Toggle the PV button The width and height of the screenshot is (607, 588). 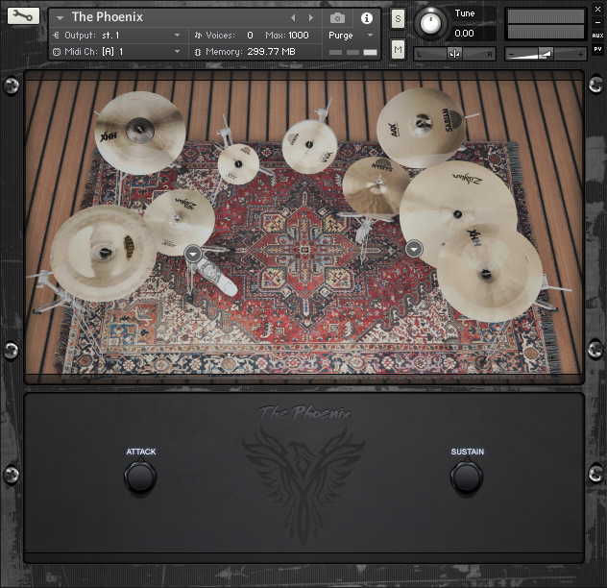597,50
